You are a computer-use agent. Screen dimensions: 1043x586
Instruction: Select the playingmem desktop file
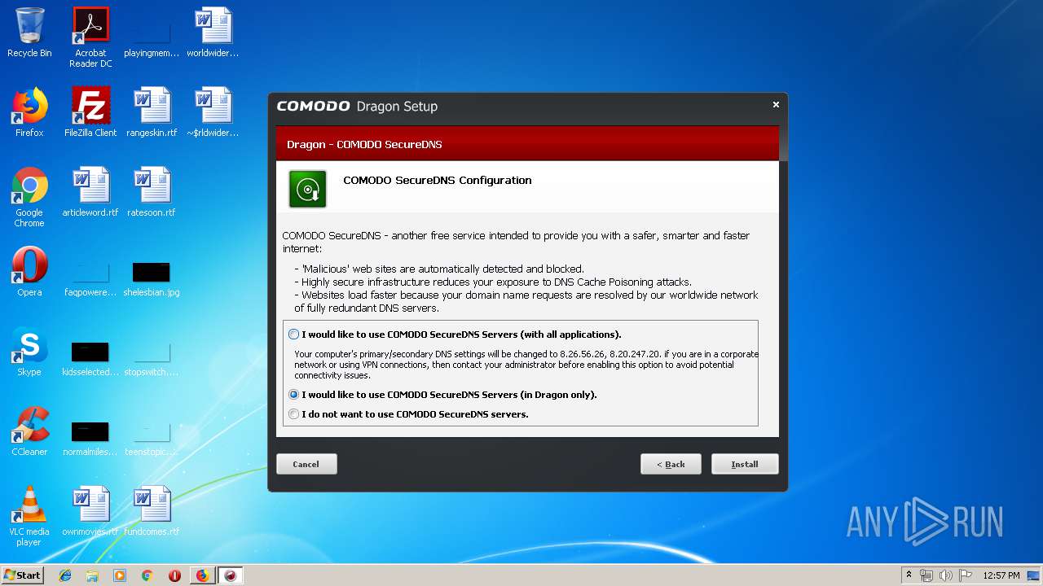click(x=152, y=33)
